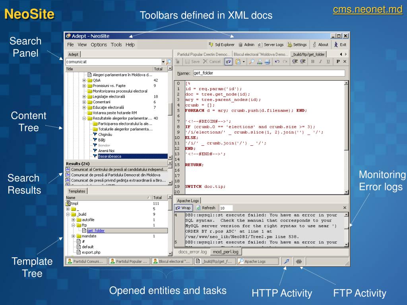Open the get_folder template link

pos(96,231)
